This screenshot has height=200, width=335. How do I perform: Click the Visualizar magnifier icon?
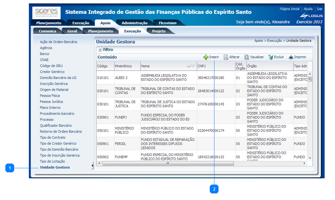tap(247, 57)
